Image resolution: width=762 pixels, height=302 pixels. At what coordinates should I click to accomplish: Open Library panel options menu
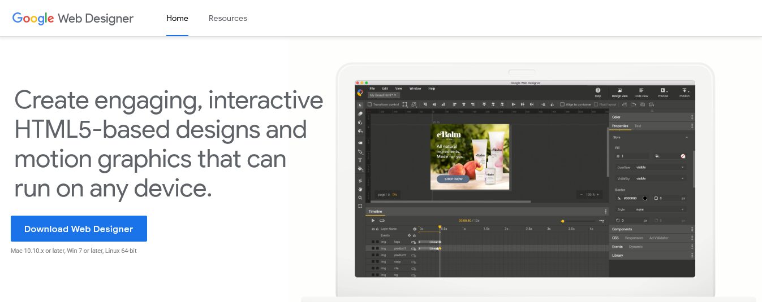click(692, 255)
